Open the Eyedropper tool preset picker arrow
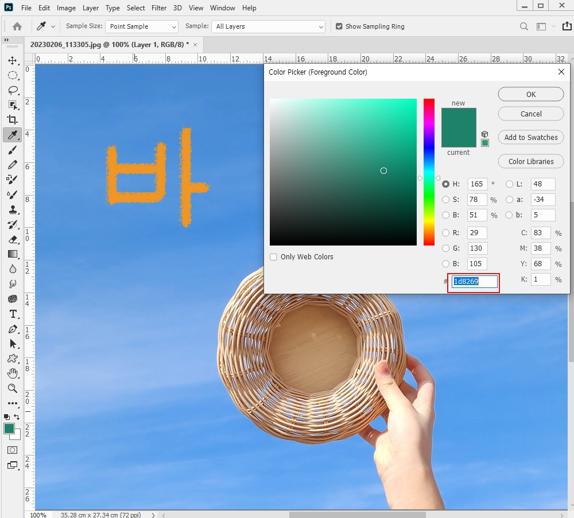Screen dimensions: 574x518 coord(53,27)
